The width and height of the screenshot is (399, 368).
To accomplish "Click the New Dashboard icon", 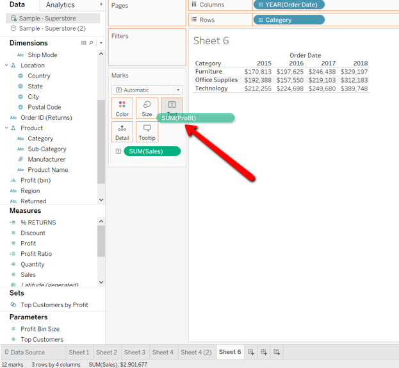I will pyautogui.click(x=264, y=352).
